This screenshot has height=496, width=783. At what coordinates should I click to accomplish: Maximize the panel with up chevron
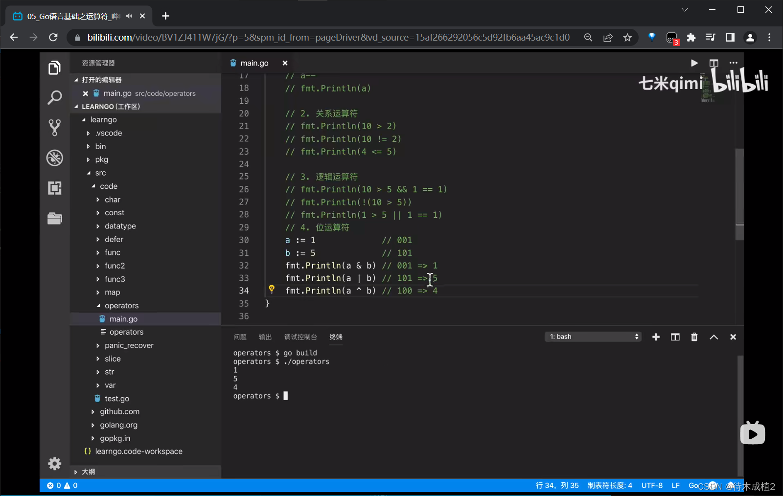click(714, 337)
